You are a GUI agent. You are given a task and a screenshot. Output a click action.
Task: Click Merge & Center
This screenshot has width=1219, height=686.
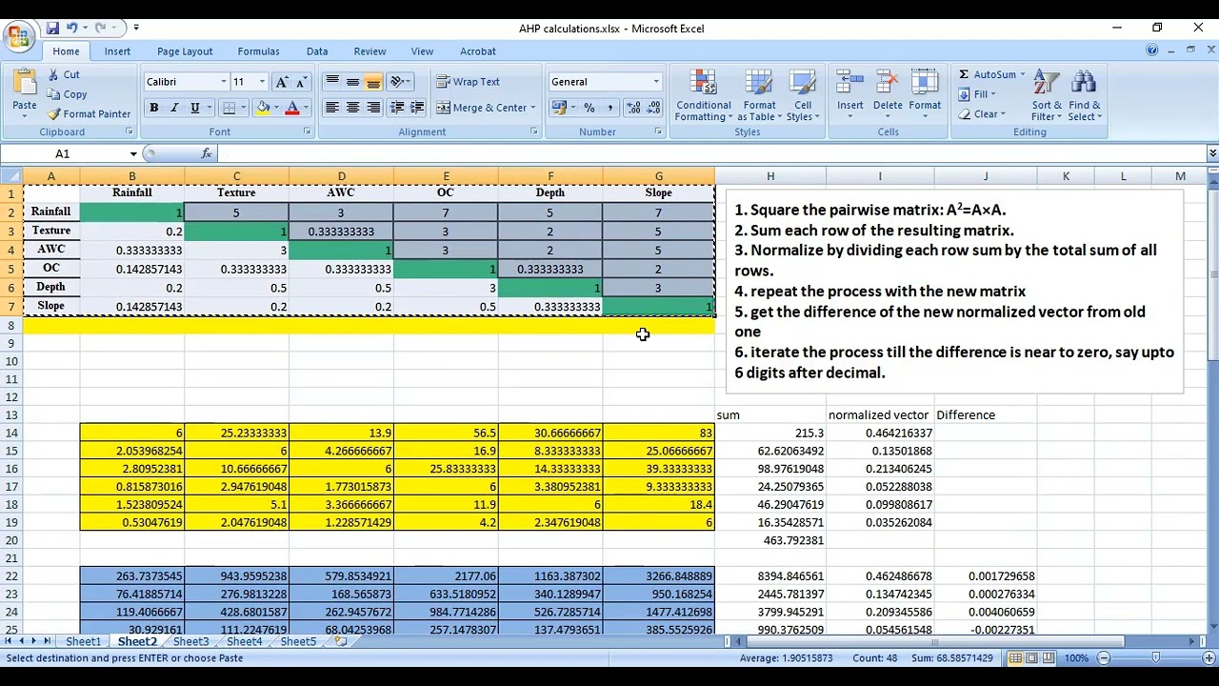click(481, 108)
